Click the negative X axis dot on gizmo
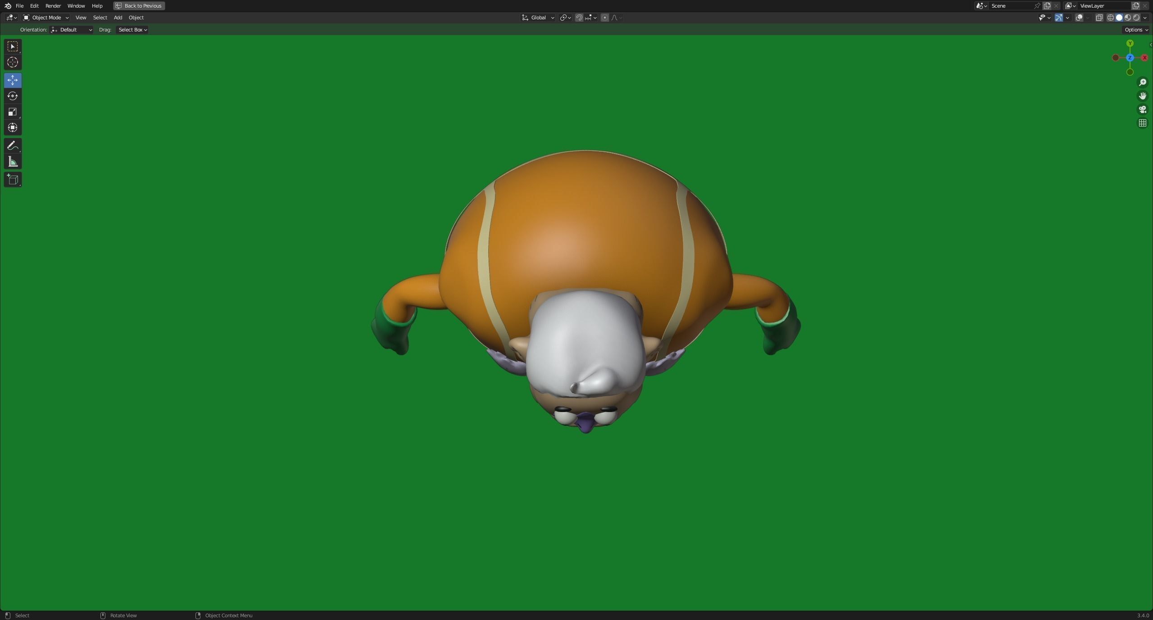The width and height of the screenshot is (1153, 620). (x=1115, y=58)
